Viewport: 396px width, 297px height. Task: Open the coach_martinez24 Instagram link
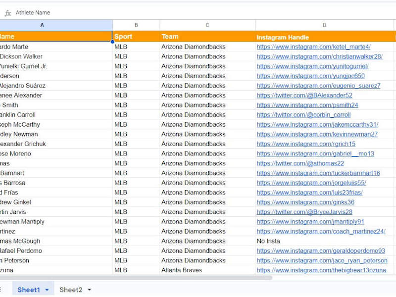321,231
